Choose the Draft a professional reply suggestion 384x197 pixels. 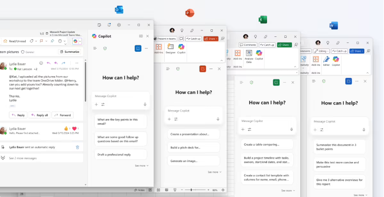pyautogui.click(x=121, y=155)
